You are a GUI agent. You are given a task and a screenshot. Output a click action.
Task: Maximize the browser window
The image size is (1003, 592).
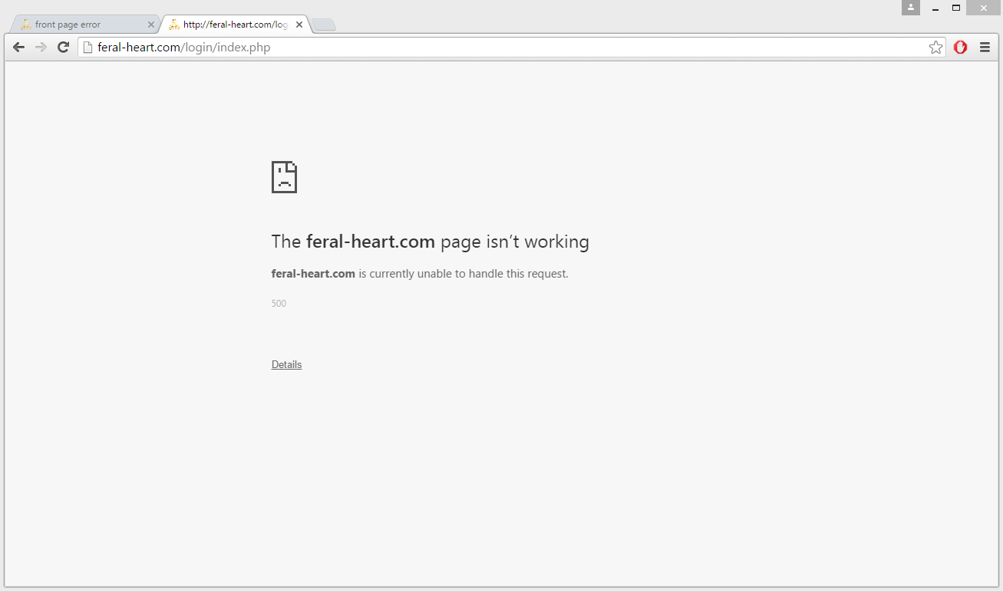pyautogui.click(x=956, y=8)
